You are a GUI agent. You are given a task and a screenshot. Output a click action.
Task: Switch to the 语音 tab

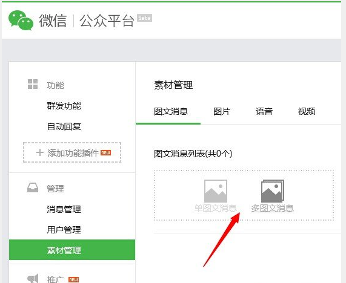[x=264, y=111]
